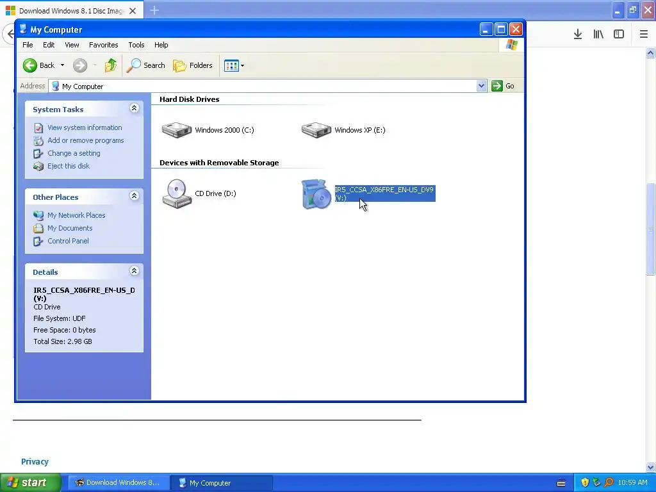The height and width of the screenshot is (492, 656).
Task: Open the browser hamburger menu
Action: coord(643,35)
